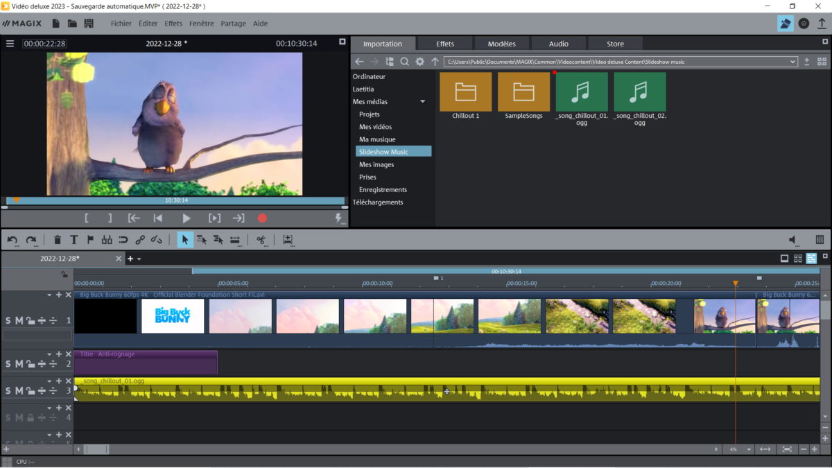832x468 pixels.
Task: Navigate back in media pool
Action: (359, 62)
